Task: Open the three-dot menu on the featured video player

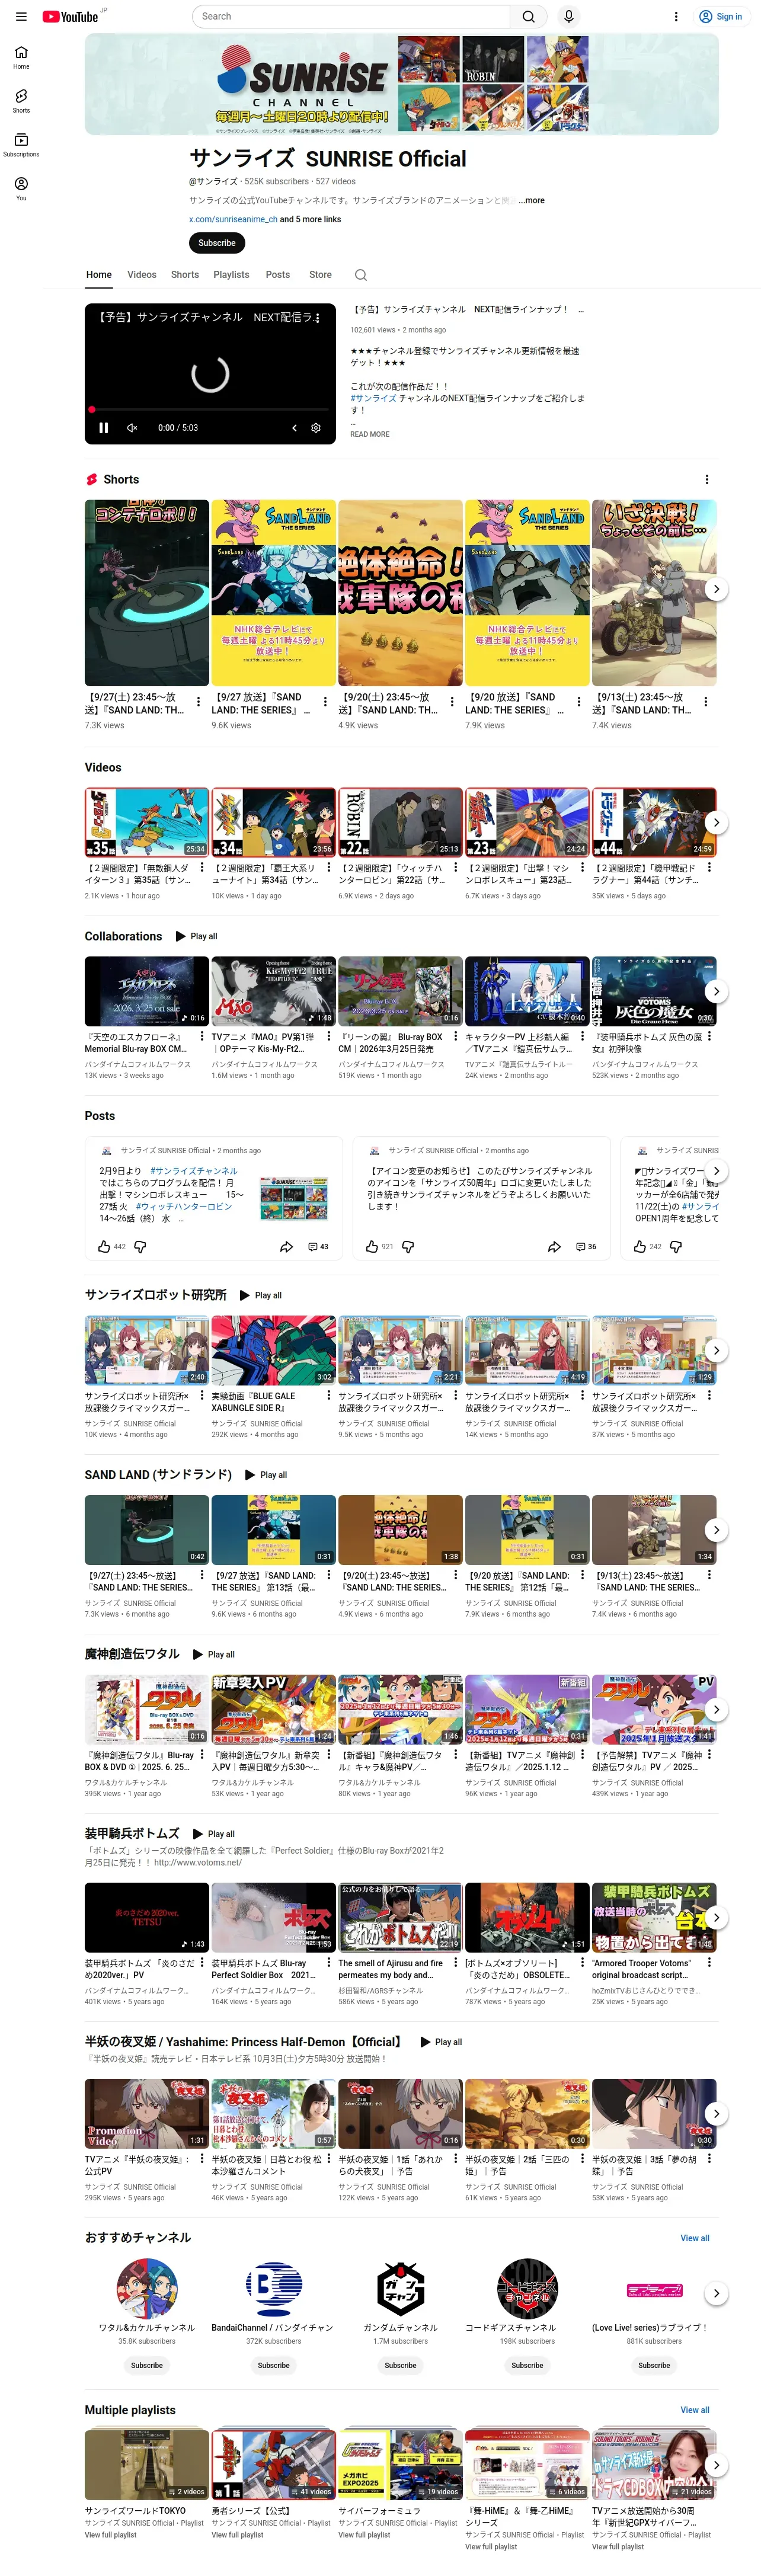Action: (318, 318)
